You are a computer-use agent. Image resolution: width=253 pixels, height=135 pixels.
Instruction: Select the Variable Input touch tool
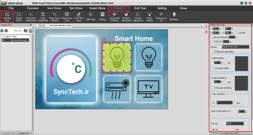click(x=7, y=16)
